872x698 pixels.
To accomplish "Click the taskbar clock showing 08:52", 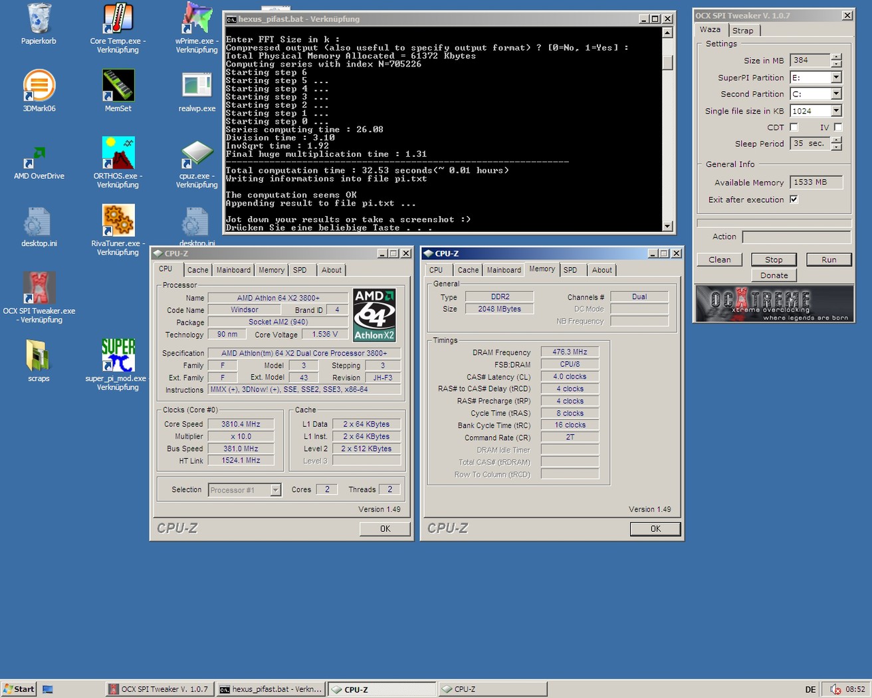I will click(x=855, y=689).
